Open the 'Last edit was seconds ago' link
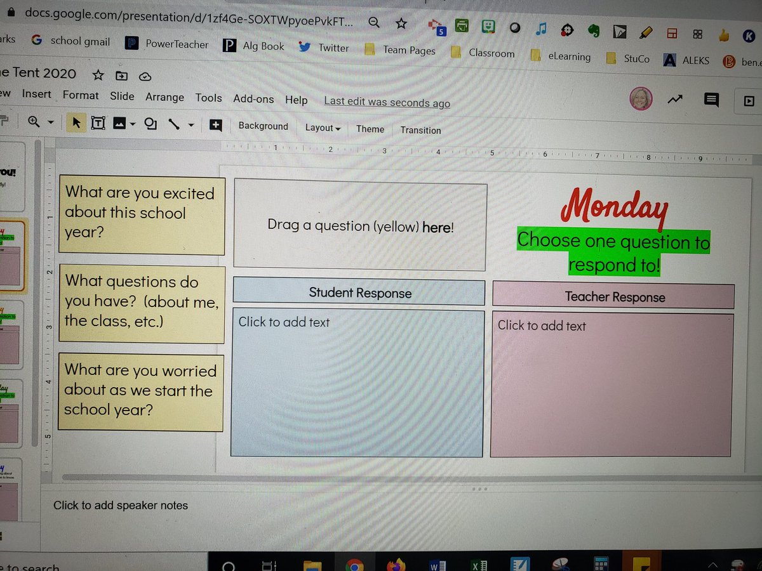 pyautogui.click(x=387, y=102)
